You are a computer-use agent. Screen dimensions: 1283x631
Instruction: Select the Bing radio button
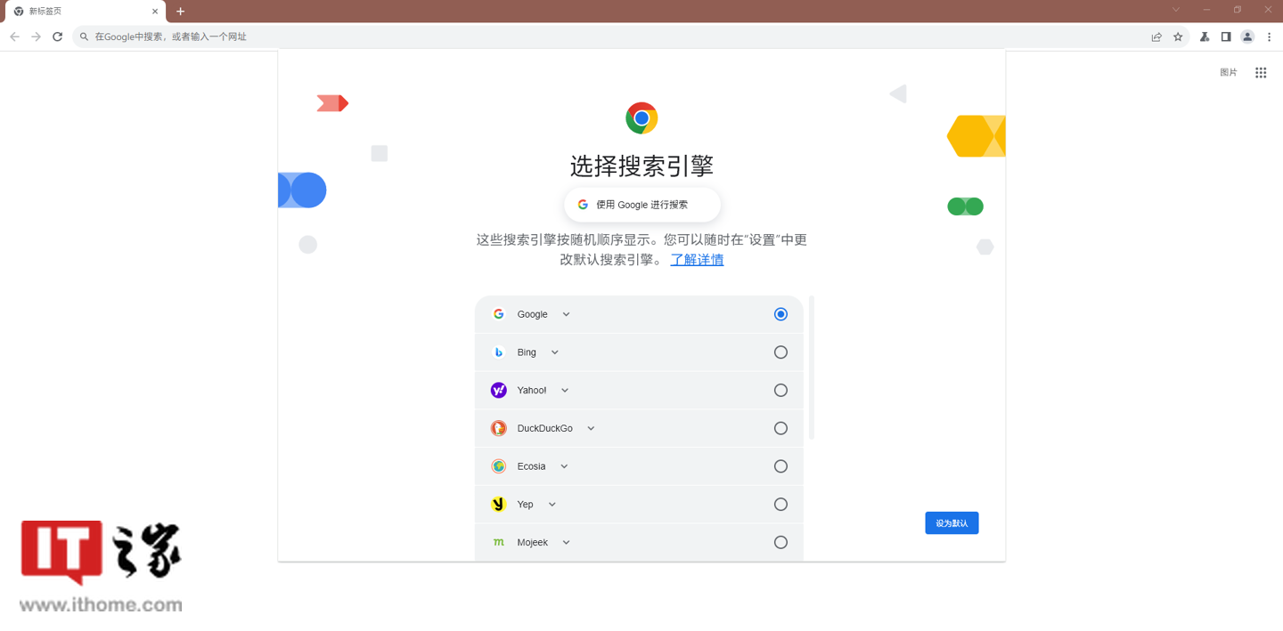(x=780, y=352)
